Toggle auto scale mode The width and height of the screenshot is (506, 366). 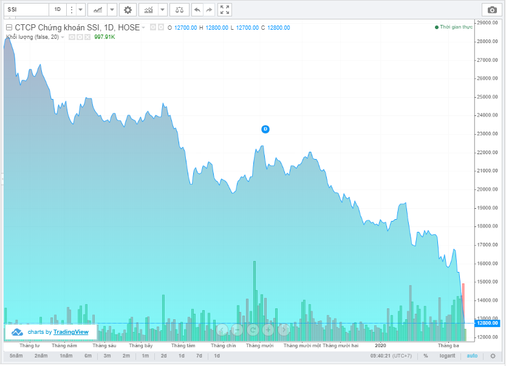point(472,356)
